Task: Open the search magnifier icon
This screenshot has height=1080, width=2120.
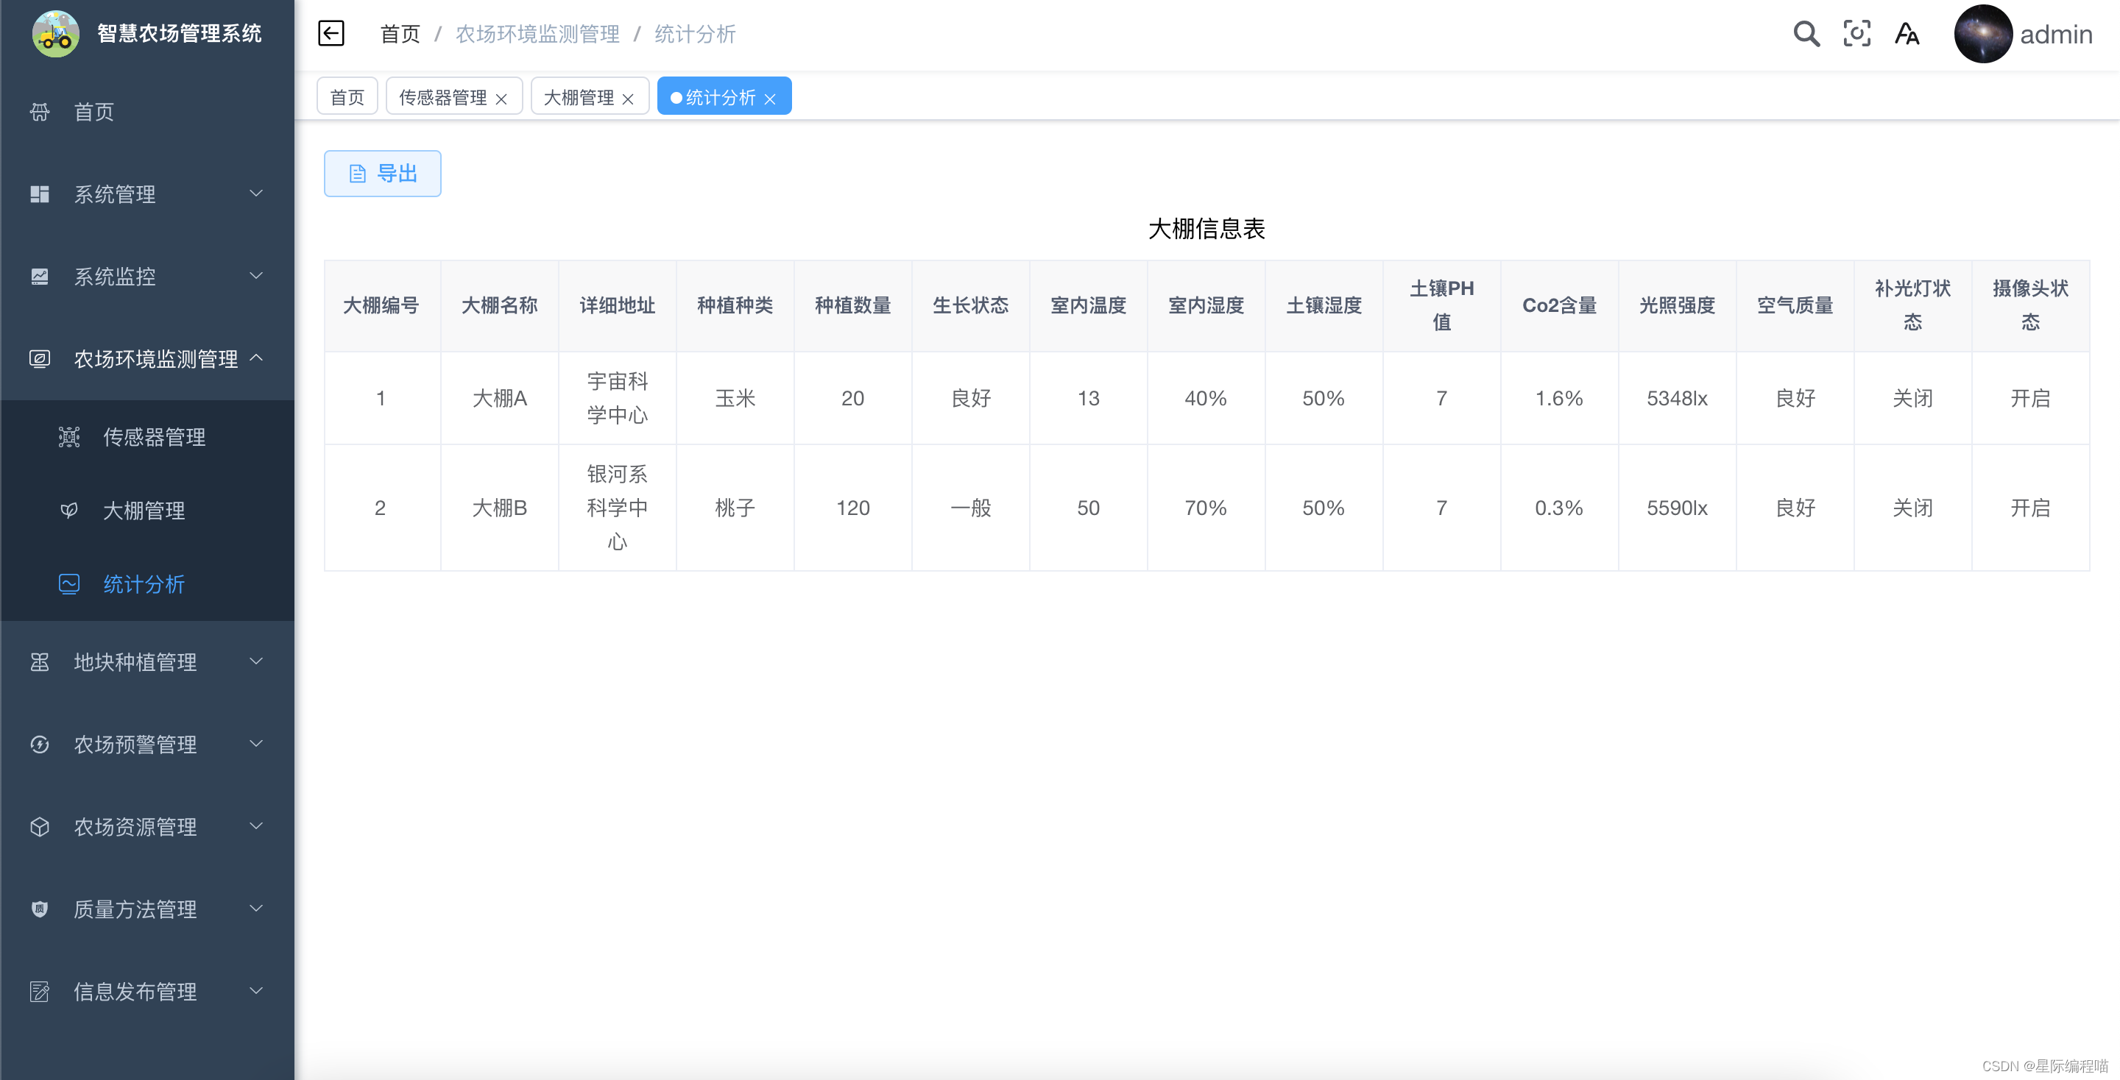Action: (x=1806, y=34)
